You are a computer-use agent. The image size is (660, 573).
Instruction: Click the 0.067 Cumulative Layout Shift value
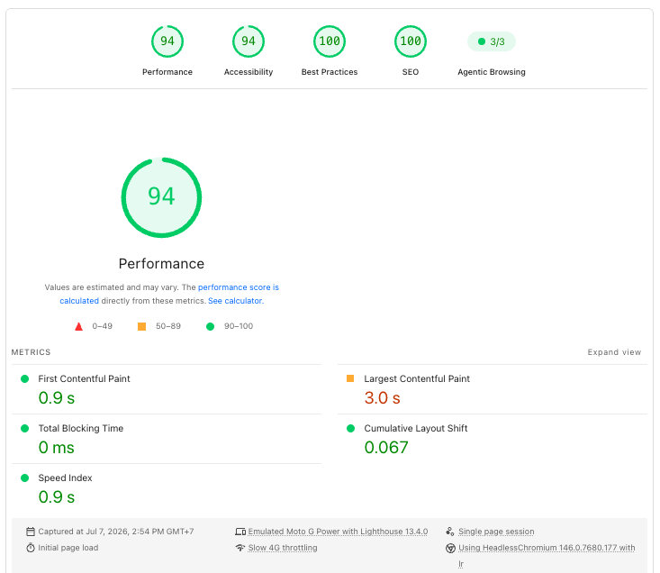(x=386, y=448)
